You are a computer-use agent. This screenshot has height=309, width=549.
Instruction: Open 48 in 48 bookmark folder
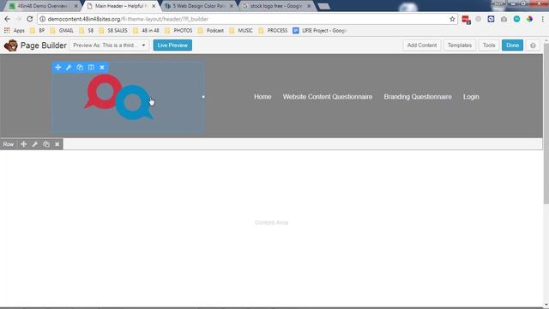[146, 31]
